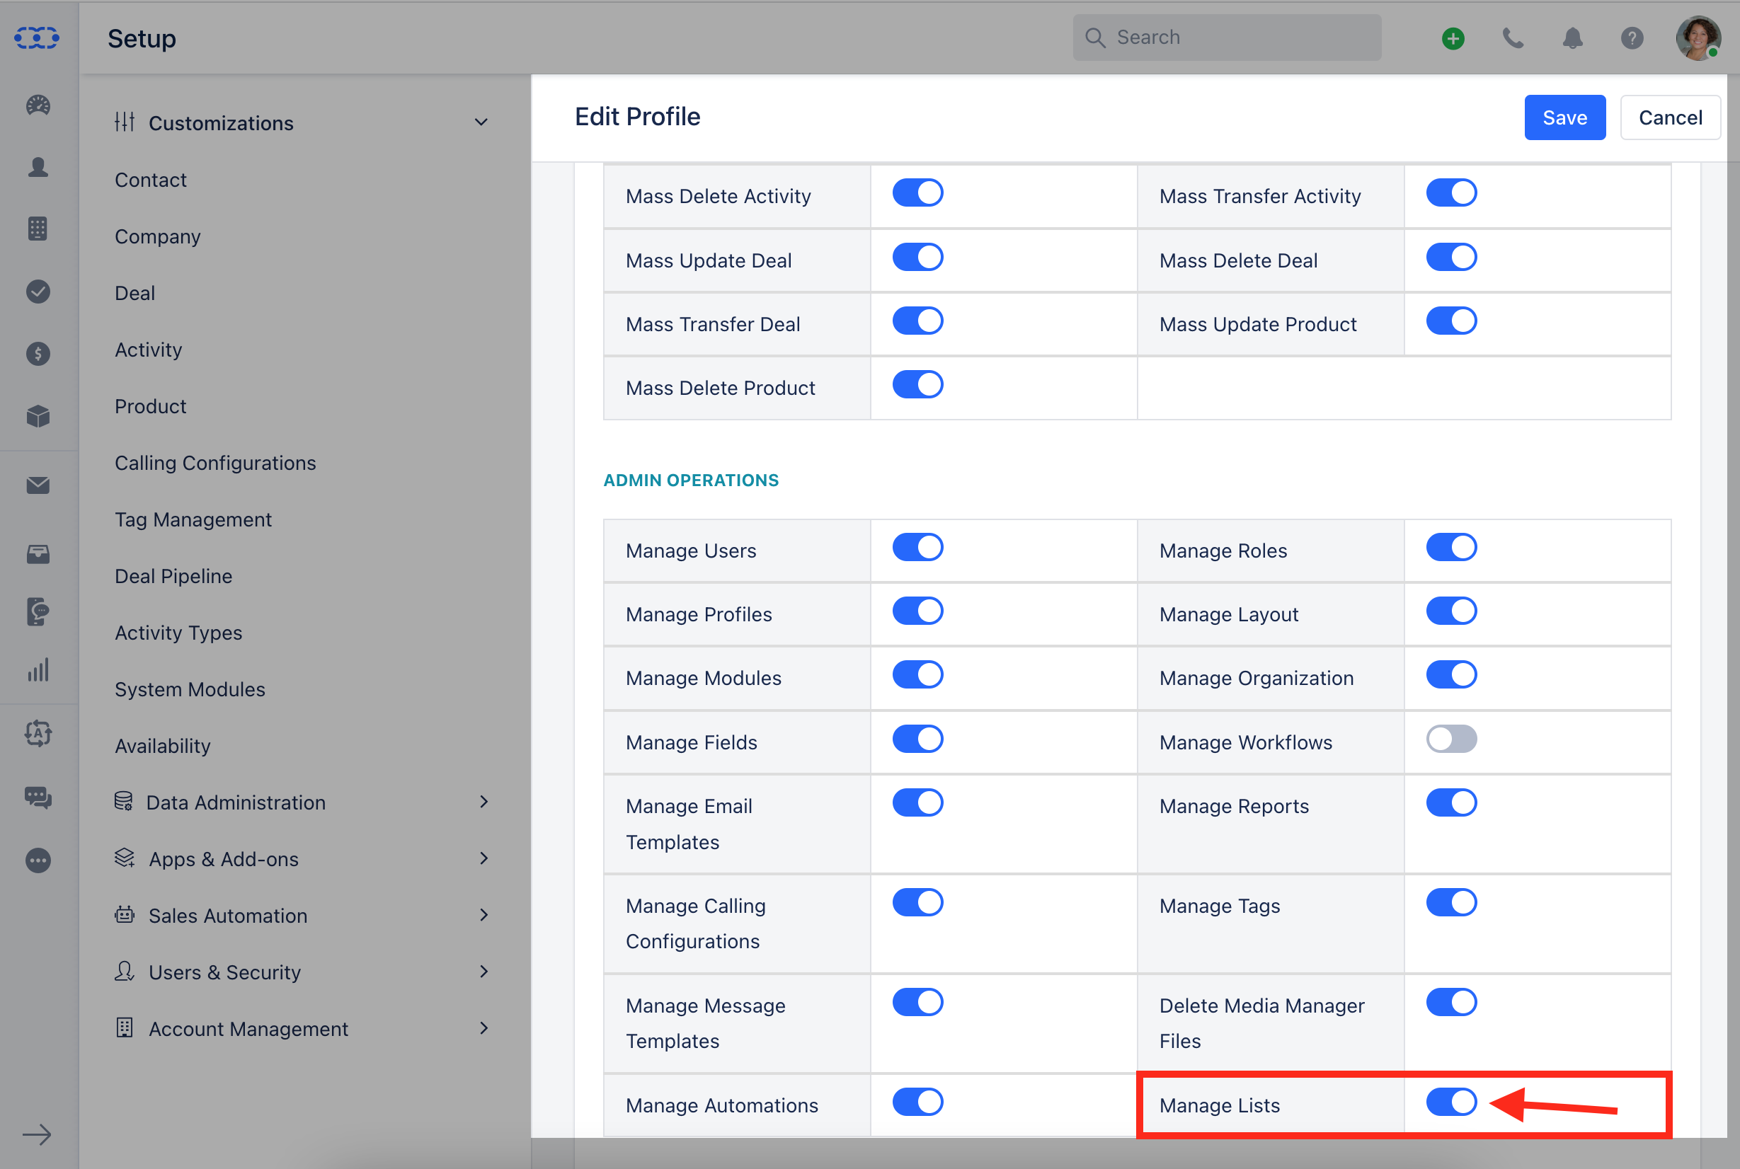1740x1169 pixels.
Task: Click the Sales Automation robot icon
Action: [125, 915]
